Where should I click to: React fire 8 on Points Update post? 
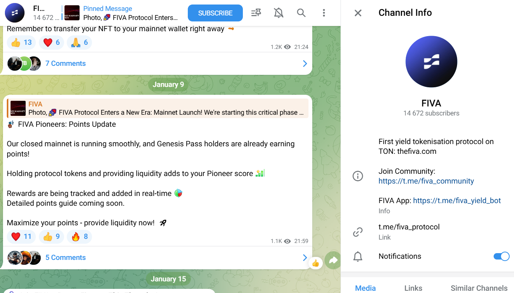tap(80, 237)
